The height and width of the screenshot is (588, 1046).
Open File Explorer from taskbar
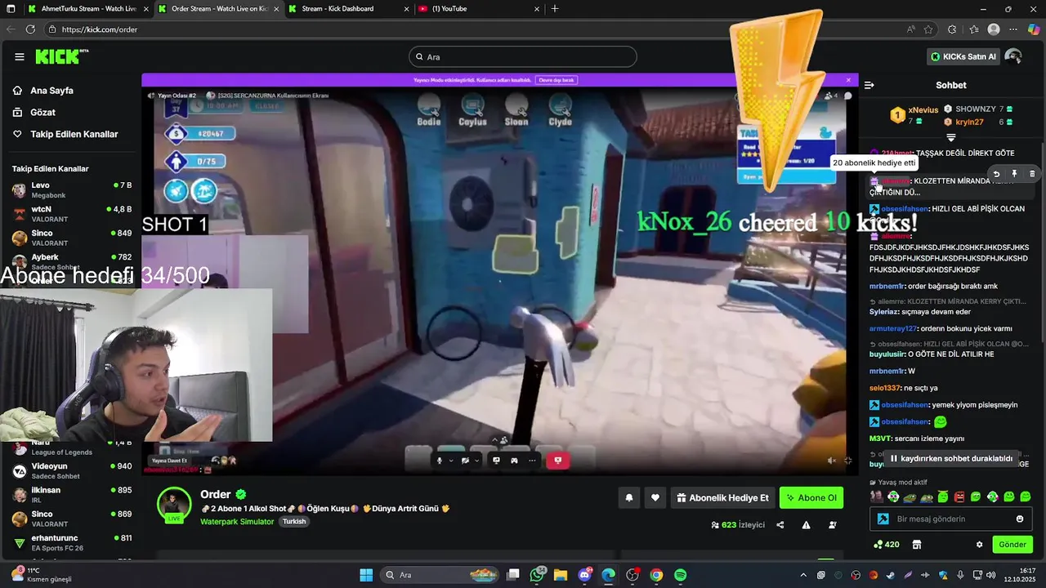pos(561,575)
